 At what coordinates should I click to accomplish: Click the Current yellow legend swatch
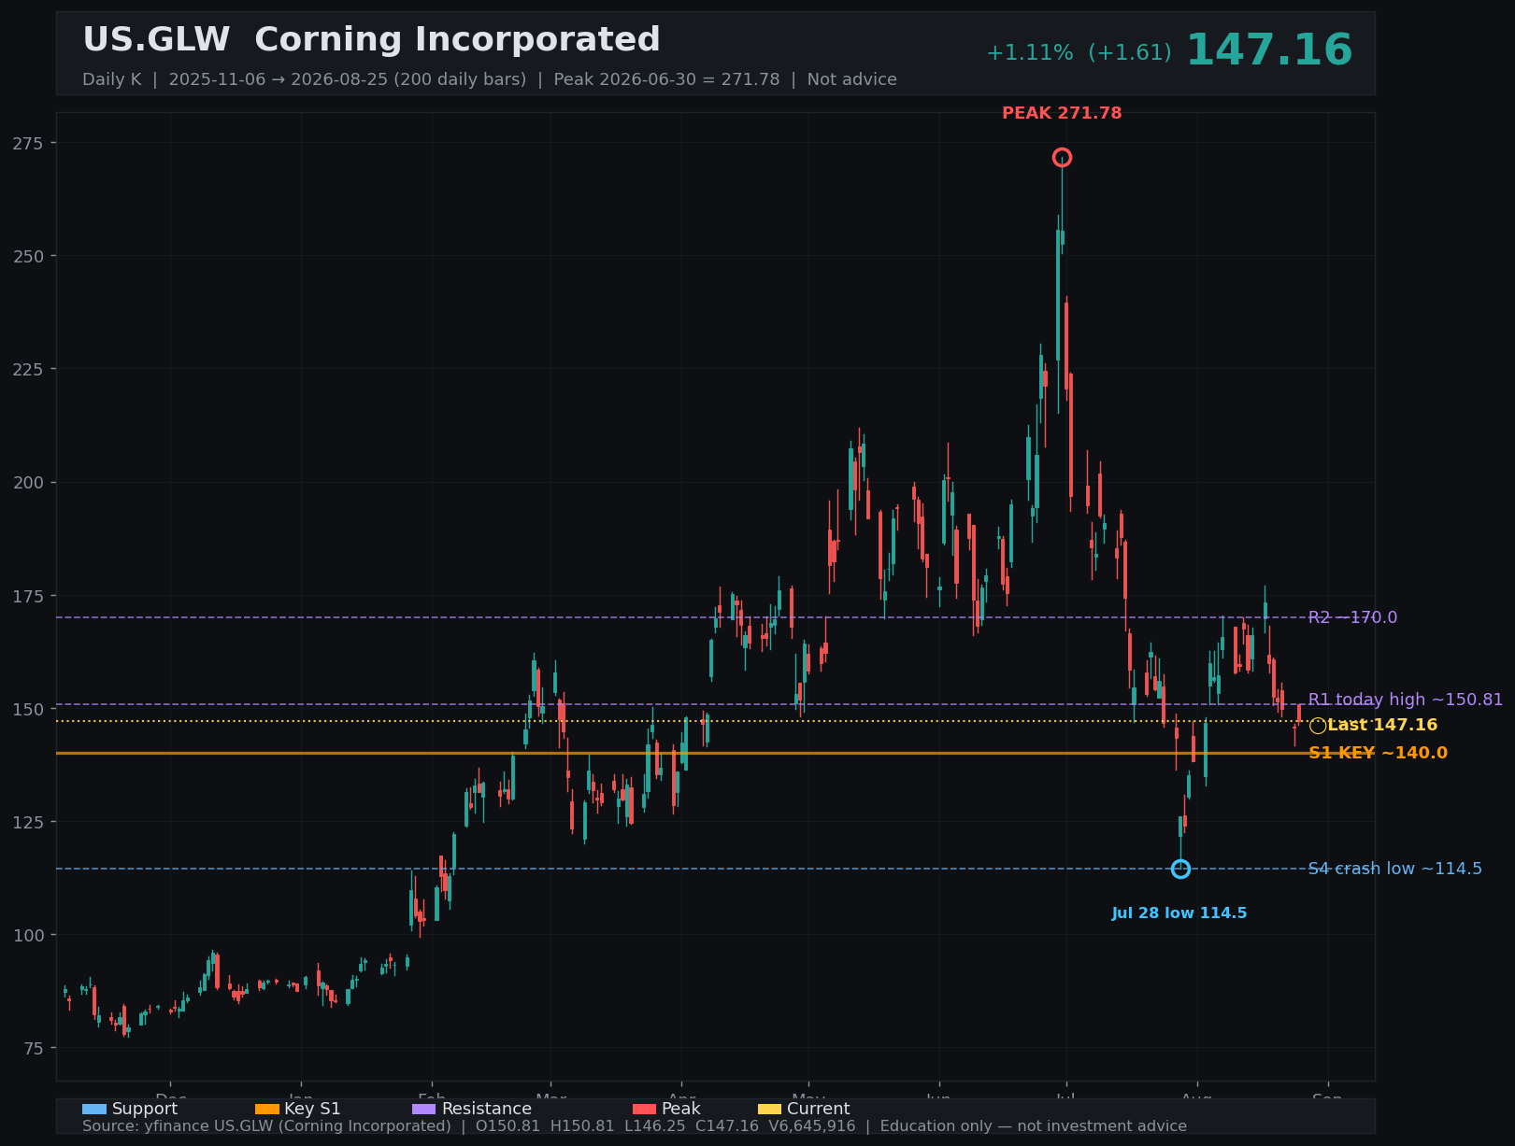pyautogui.click(x=769, y=1110)
